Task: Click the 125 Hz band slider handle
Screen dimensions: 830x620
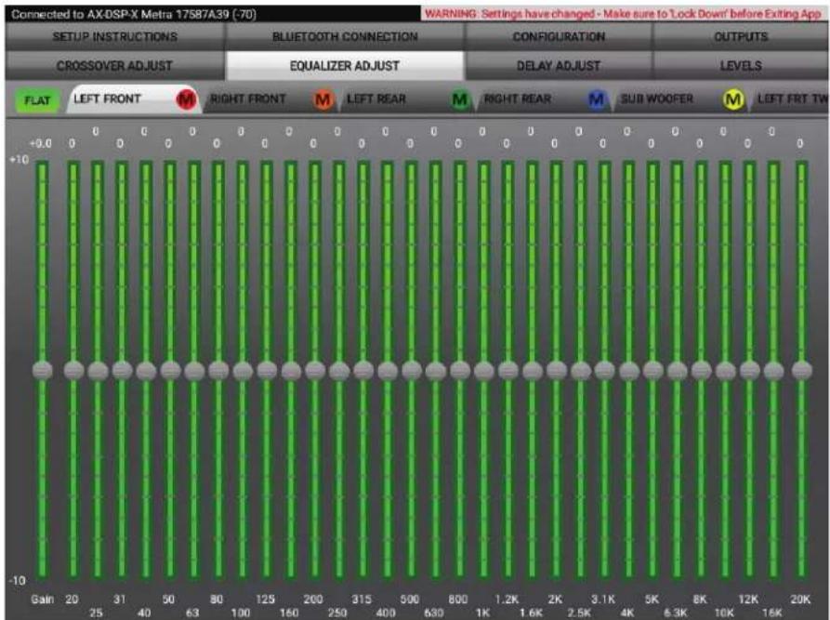Action: (x=267, y=370)
